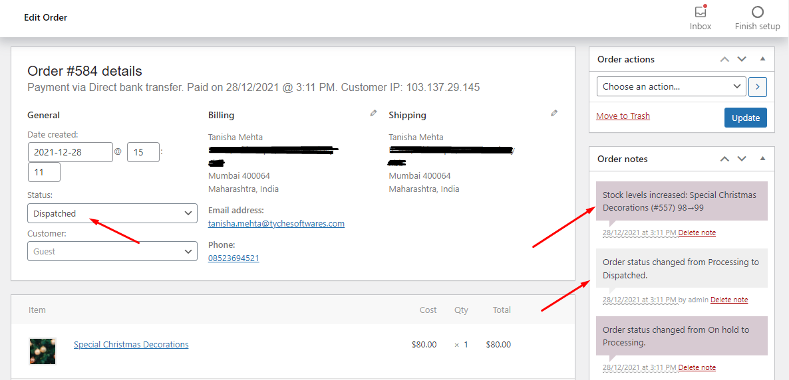Delete the On hold to Processing note
This screenshot has width=789, height=380.
[697, 367]
